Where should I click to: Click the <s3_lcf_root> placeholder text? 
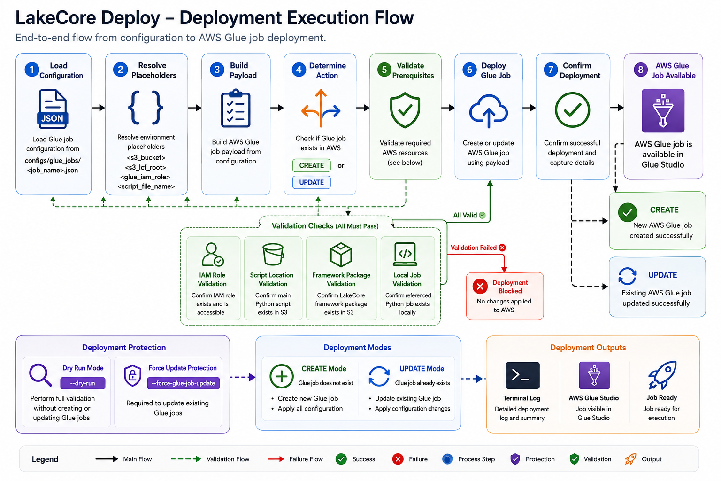146,167
